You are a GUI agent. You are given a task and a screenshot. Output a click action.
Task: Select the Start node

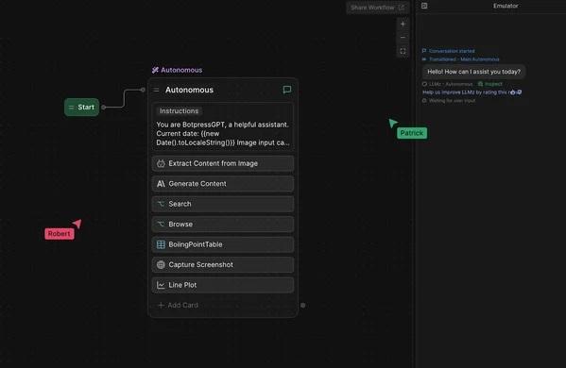coord(81,107)
